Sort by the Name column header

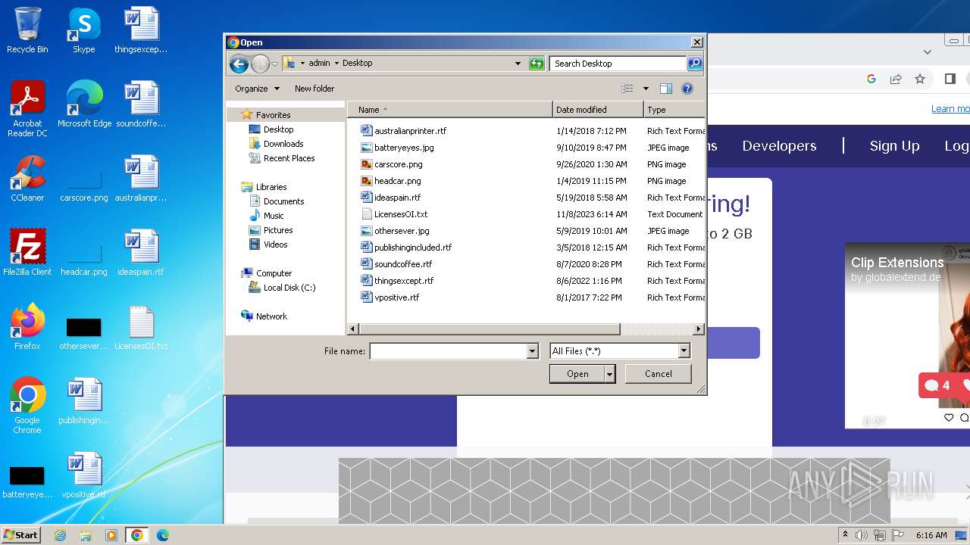(450, 110)
